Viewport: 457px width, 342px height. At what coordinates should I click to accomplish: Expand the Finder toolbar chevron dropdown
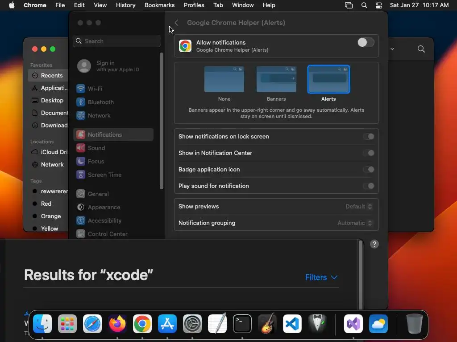click(x=392, y=49)
